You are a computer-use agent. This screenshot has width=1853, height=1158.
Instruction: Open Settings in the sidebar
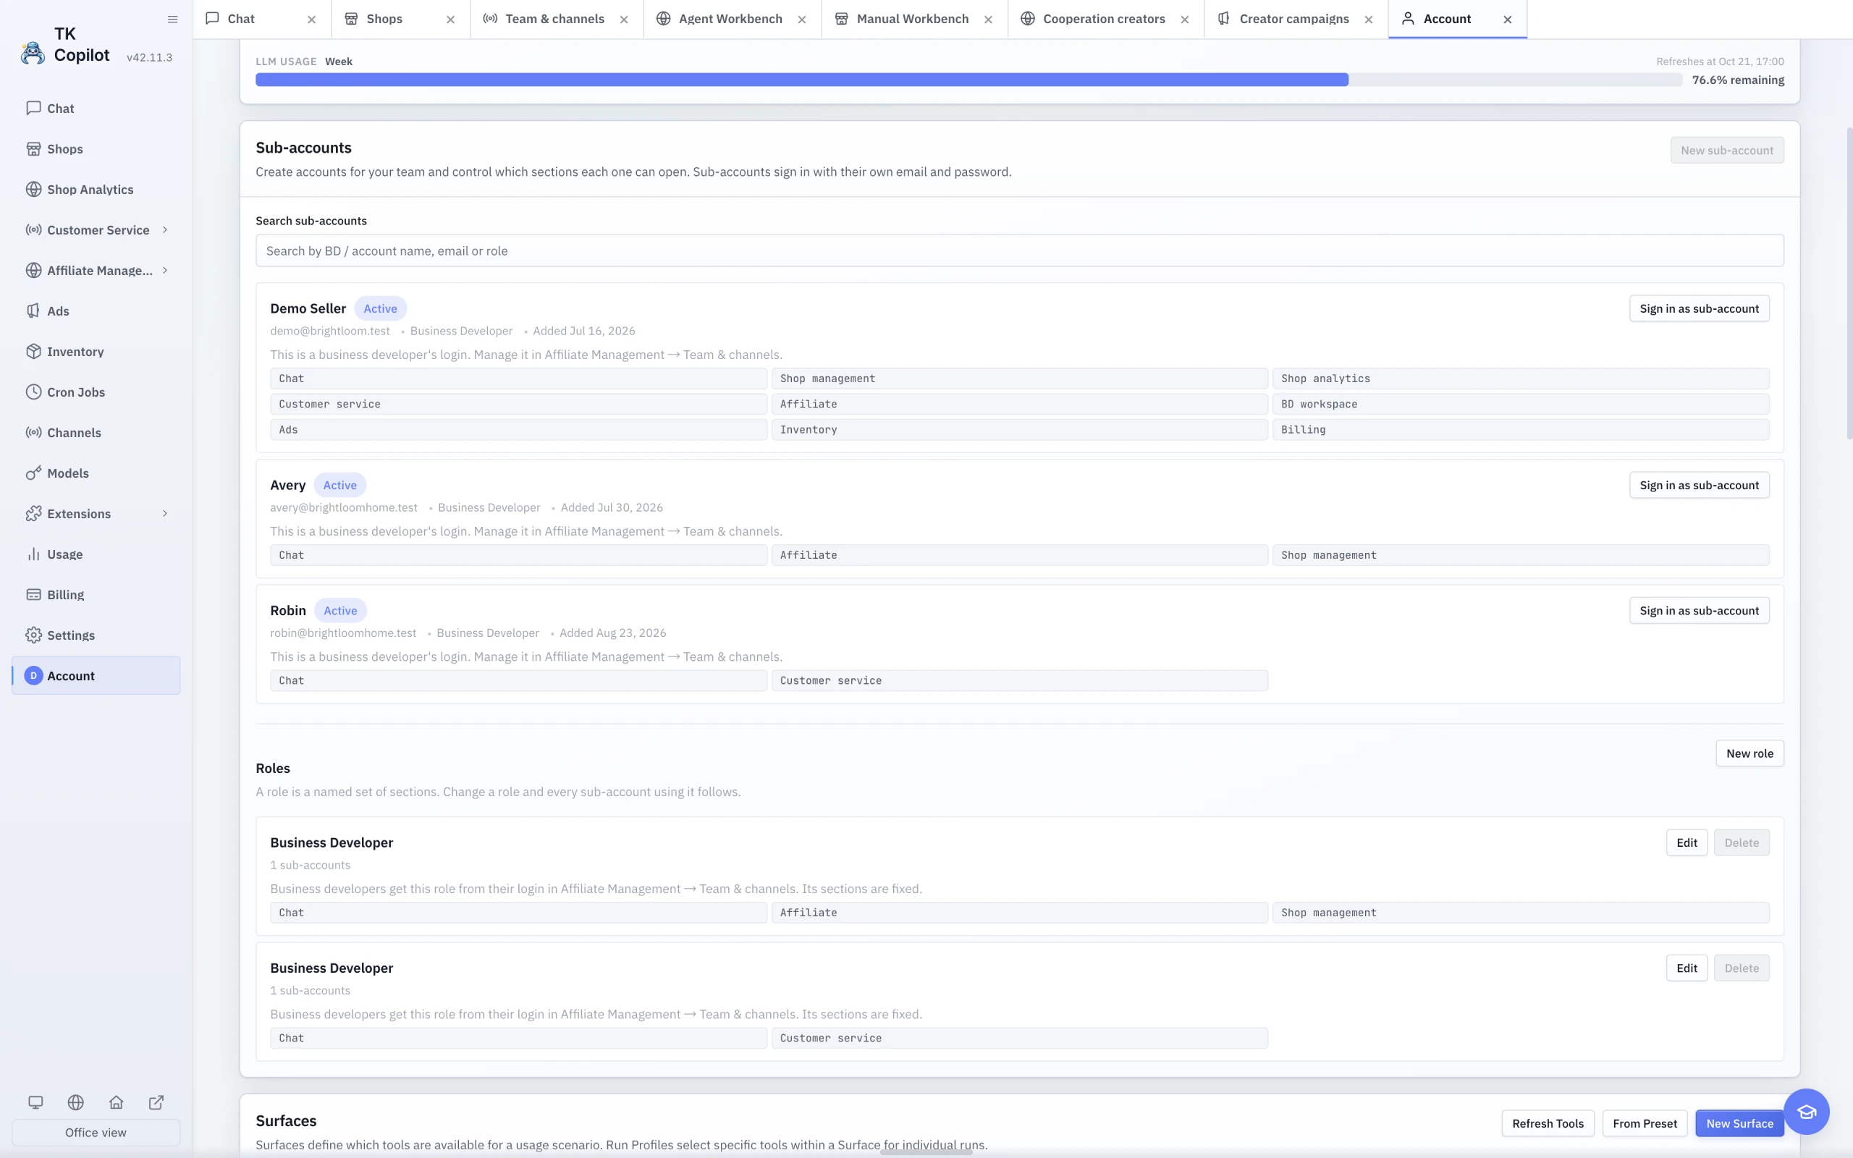[96, 635]
